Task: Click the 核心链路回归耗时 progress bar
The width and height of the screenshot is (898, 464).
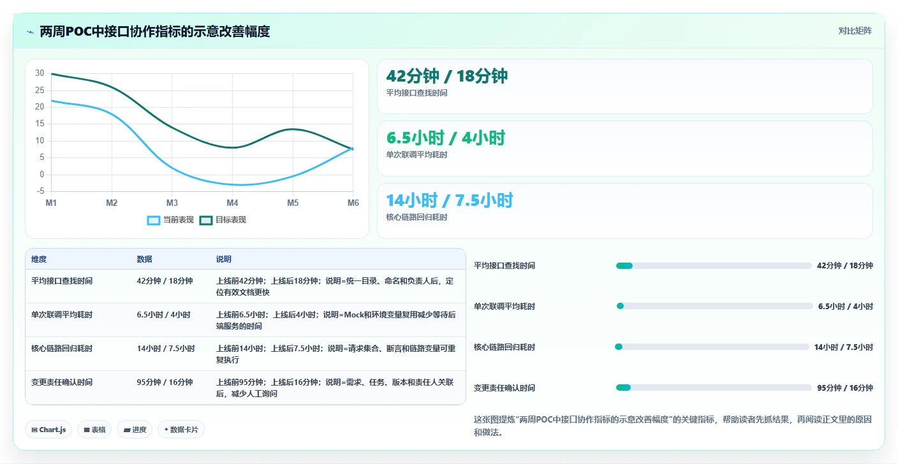Action: [712, 347]
